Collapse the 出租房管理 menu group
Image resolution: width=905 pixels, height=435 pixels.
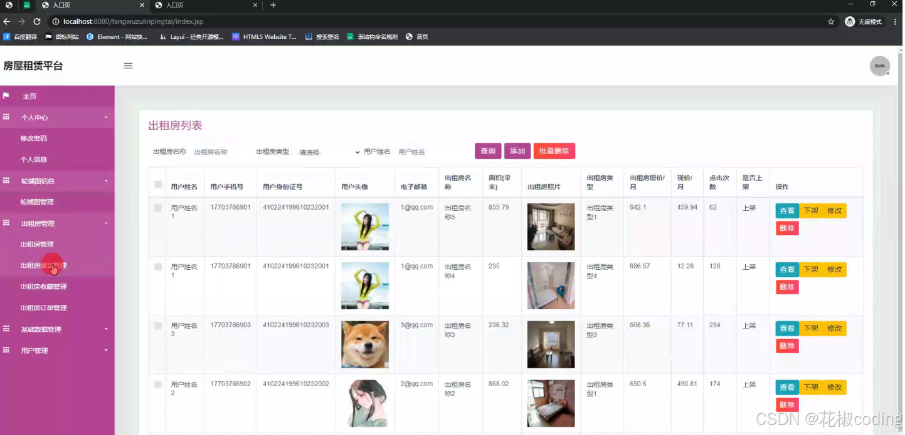tap(57, 223)
